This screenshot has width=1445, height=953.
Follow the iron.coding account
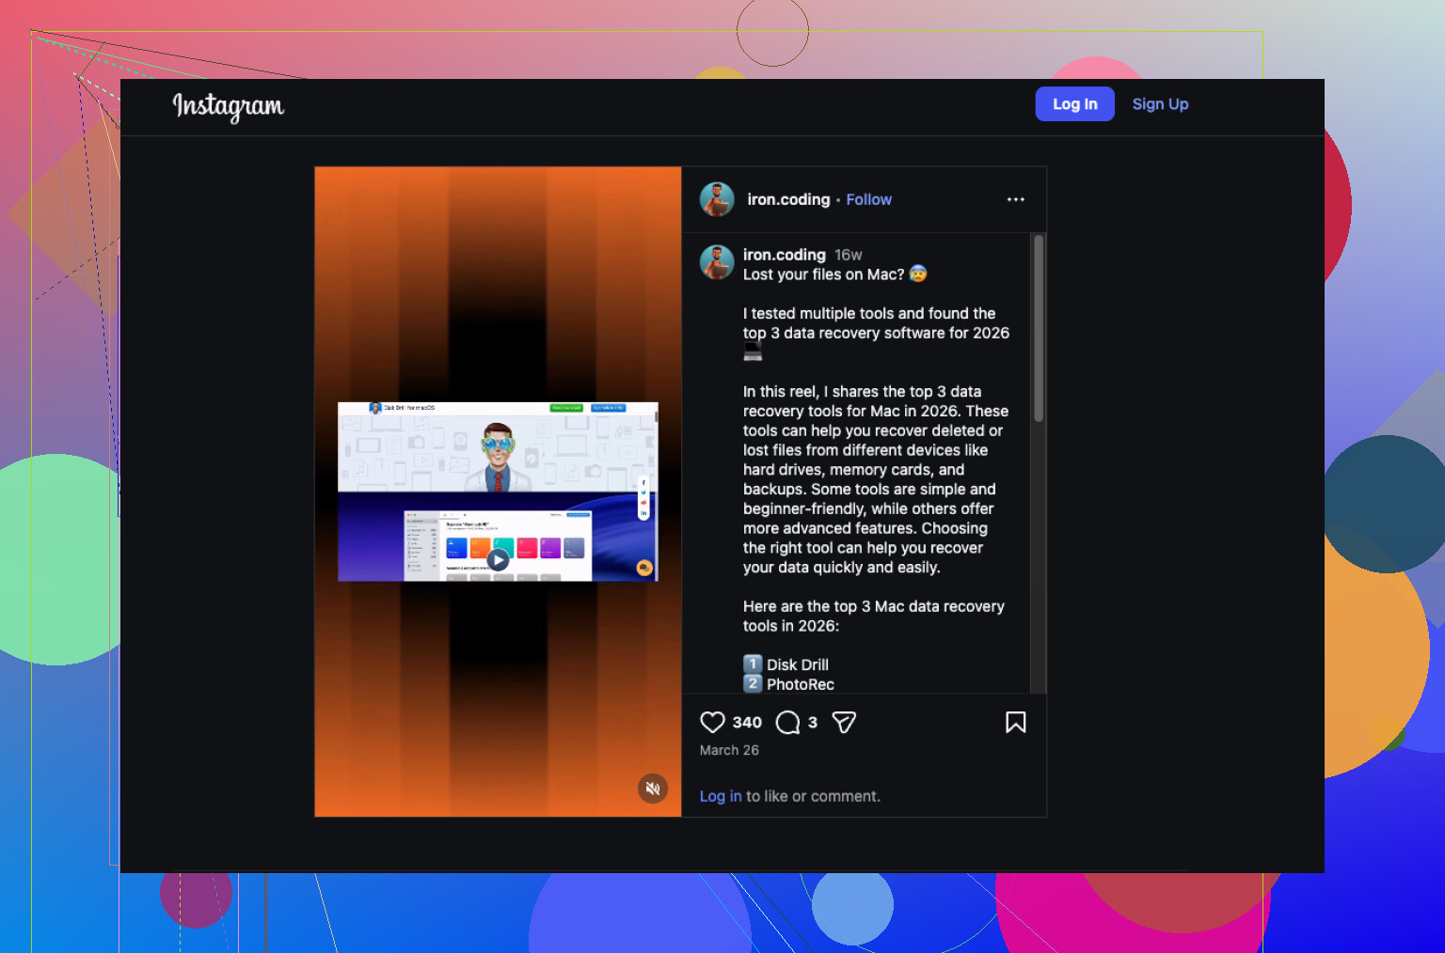(x=868, y=199)
